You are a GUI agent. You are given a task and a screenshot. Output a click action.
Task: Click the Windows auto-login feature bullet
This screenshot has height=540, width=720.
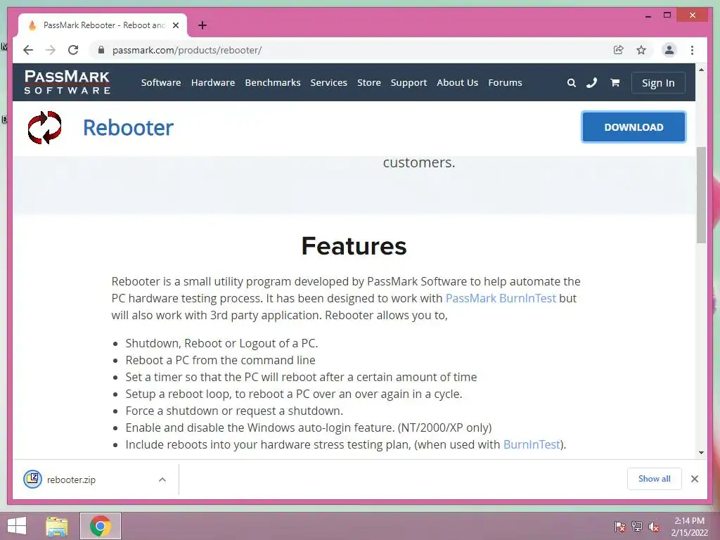[309, 427]
